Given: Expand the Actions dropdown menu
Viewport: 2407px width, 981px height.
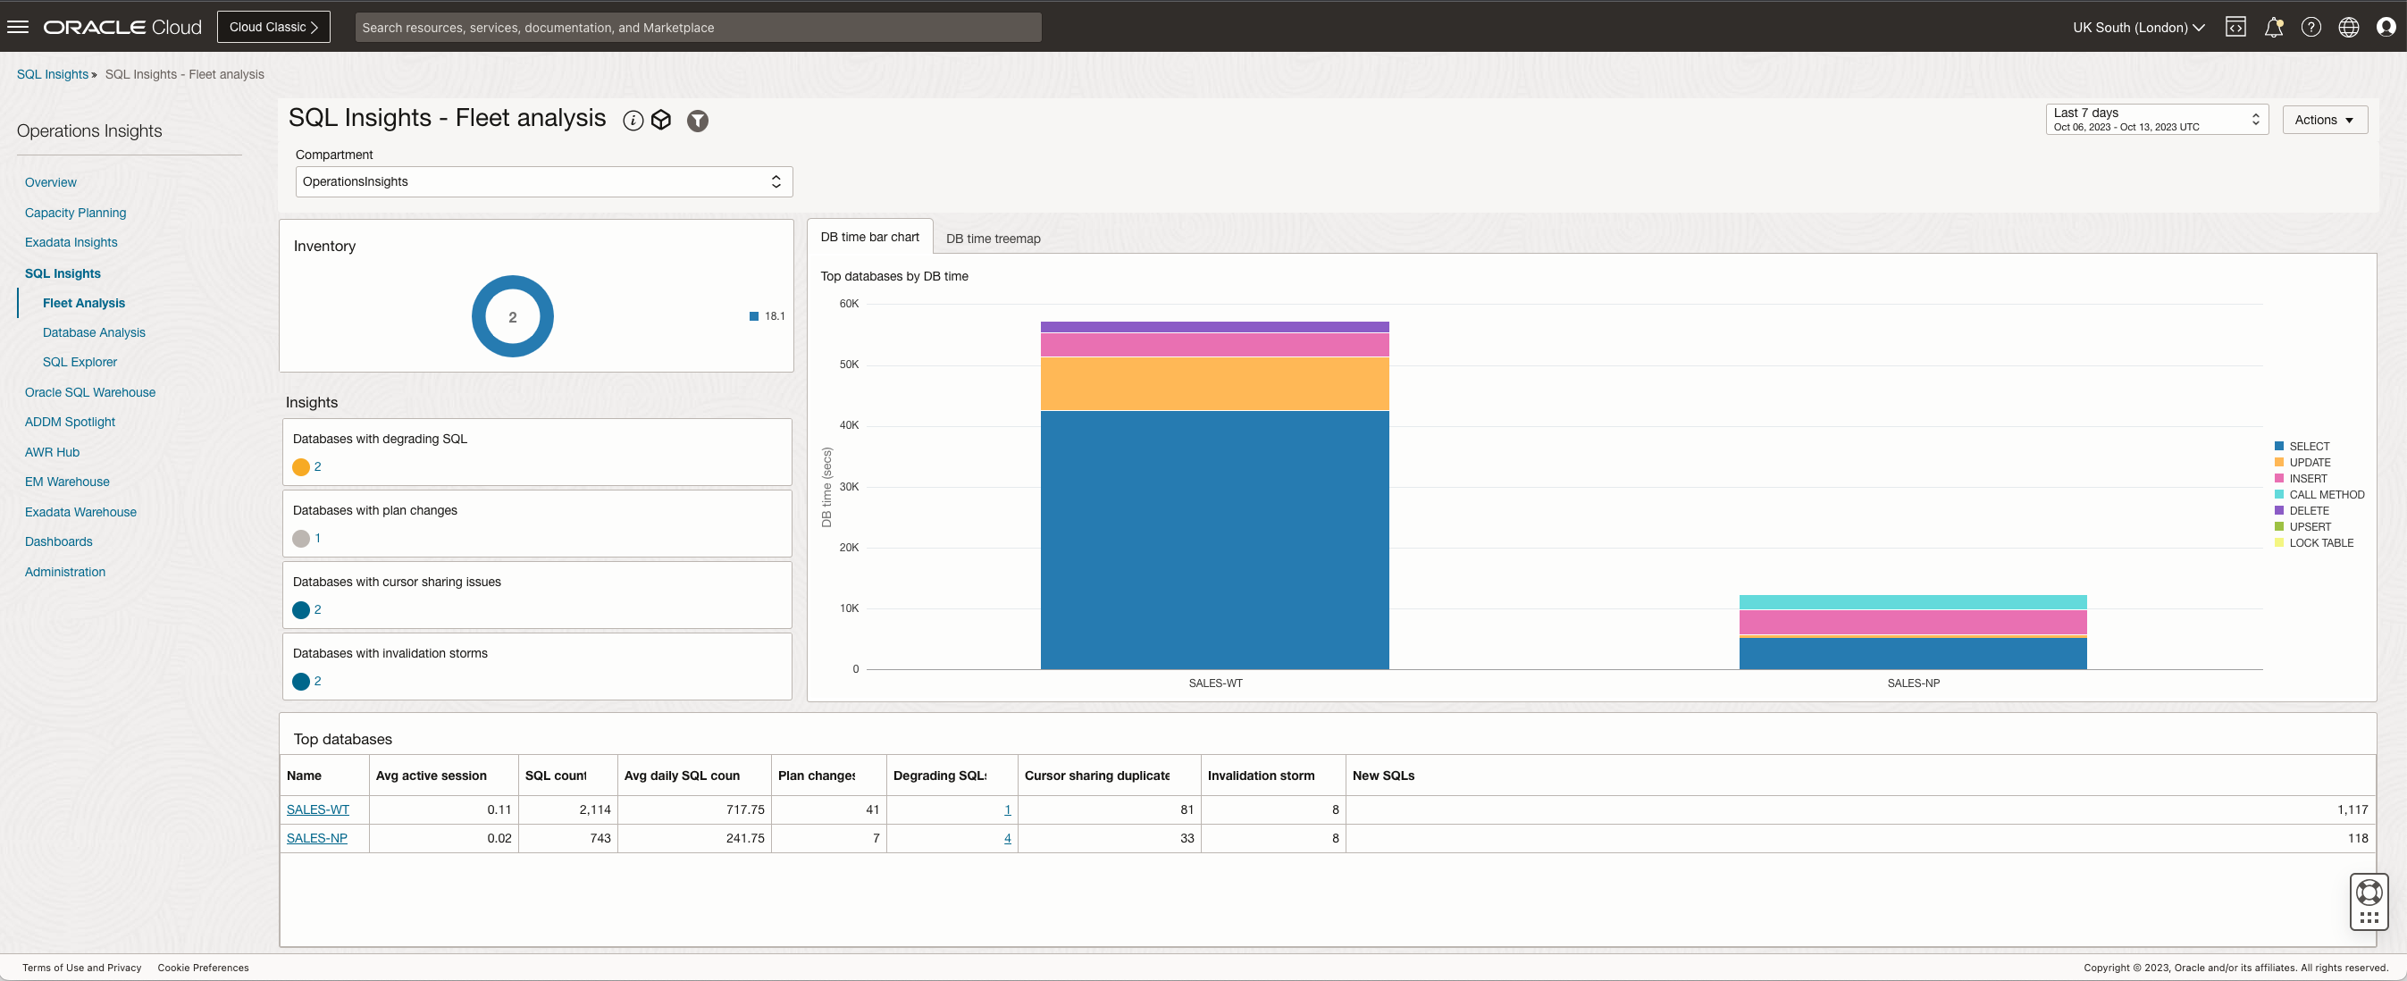Looking at the screenshot, I should click(x=2324, y=120).
